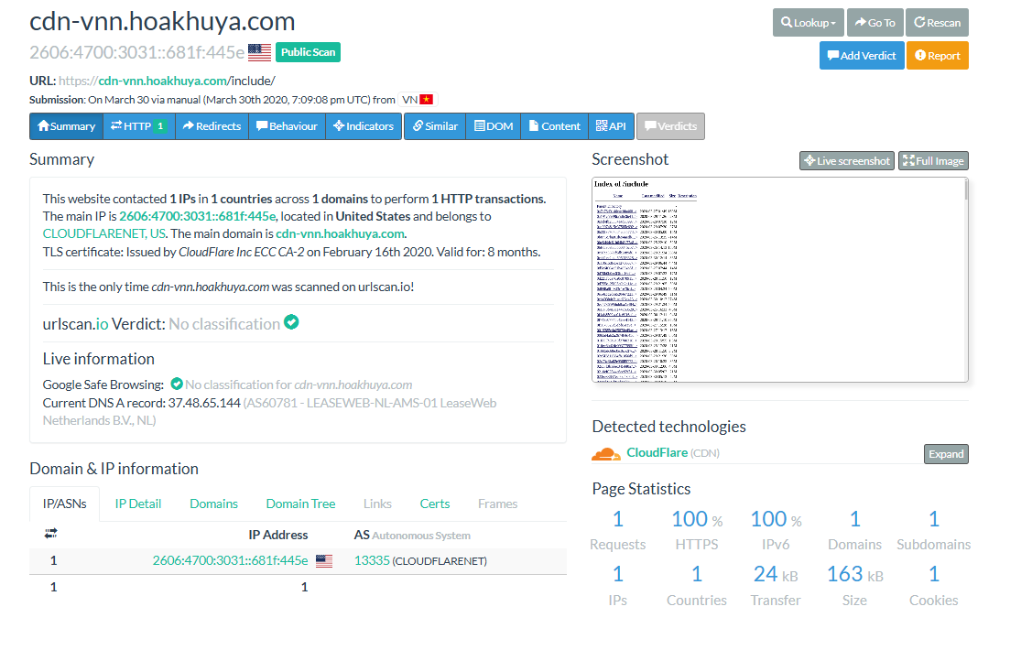
Task: Open the Domain Tree tab
Action: (300, 504)
